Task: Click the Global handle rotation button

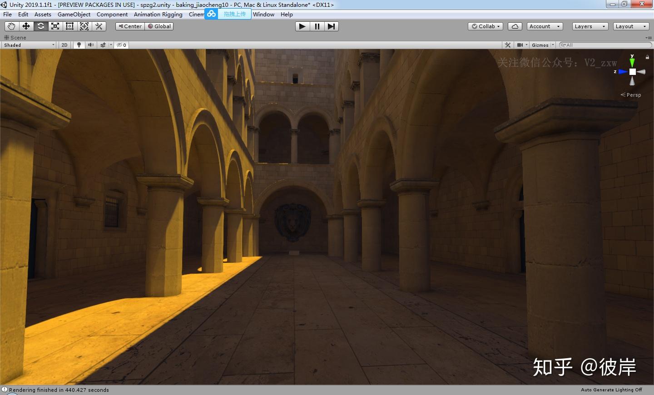Action: click(159, 26)
